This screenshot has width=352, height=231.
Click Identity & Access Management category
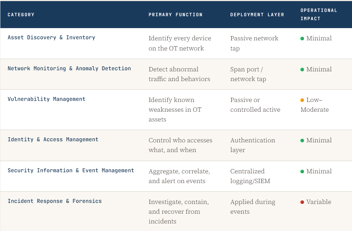53,139
